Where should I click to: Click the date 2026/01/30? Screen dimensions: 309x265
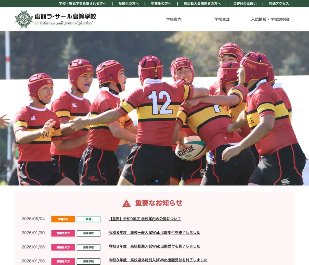coord(33,233)
